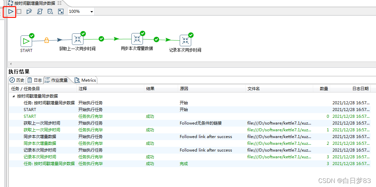The height and width of the screenshot is (187, 376).
Task: Sort by 原因 column header
Action: tap(212, 89)
